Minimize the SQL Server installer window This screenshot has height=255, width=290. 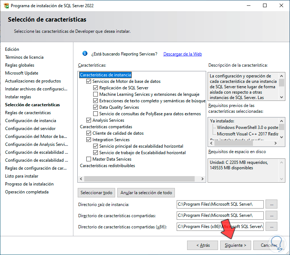click(249, 5)
